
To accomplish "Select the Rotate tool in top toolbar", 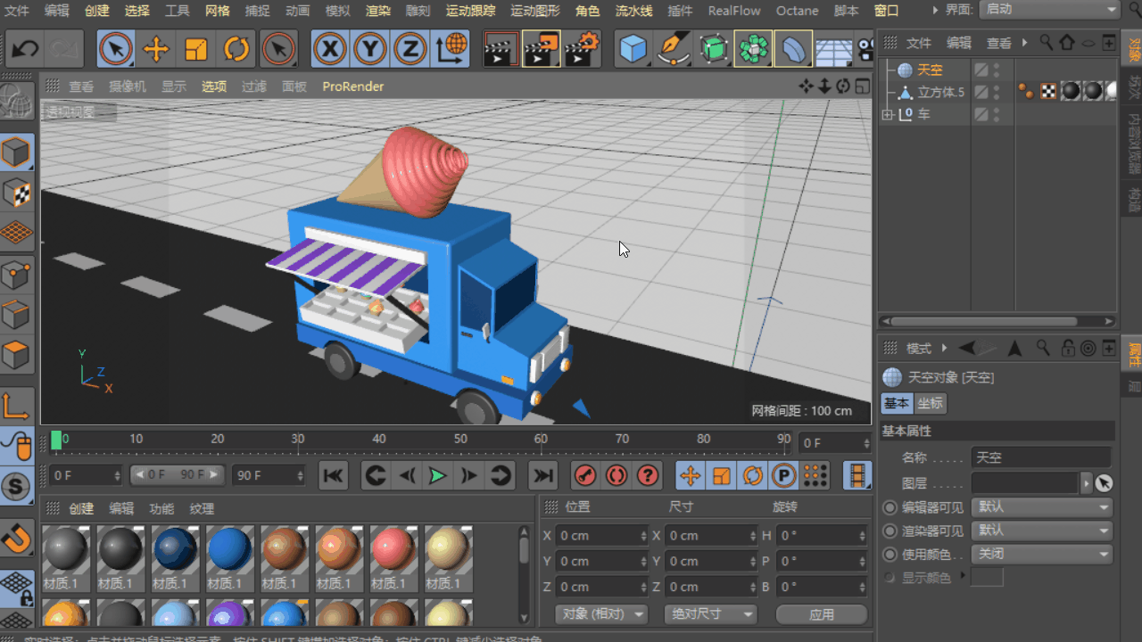I will (236, 49).
